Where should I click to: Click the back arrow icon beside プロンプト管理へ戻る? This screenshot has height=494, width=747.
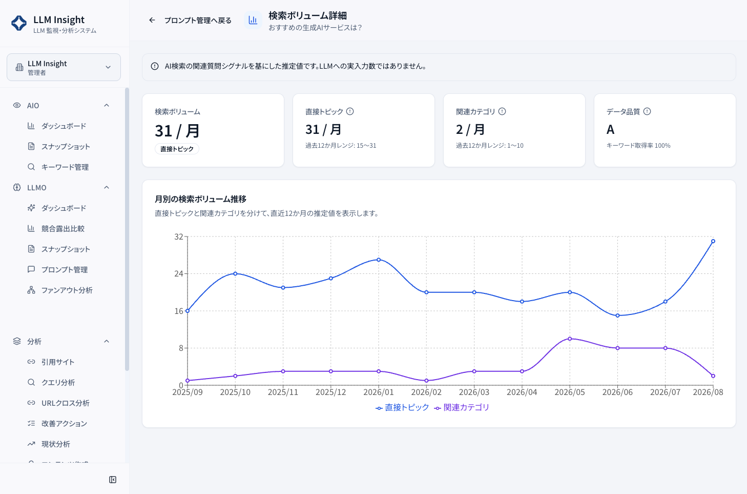tap(152, 20)
